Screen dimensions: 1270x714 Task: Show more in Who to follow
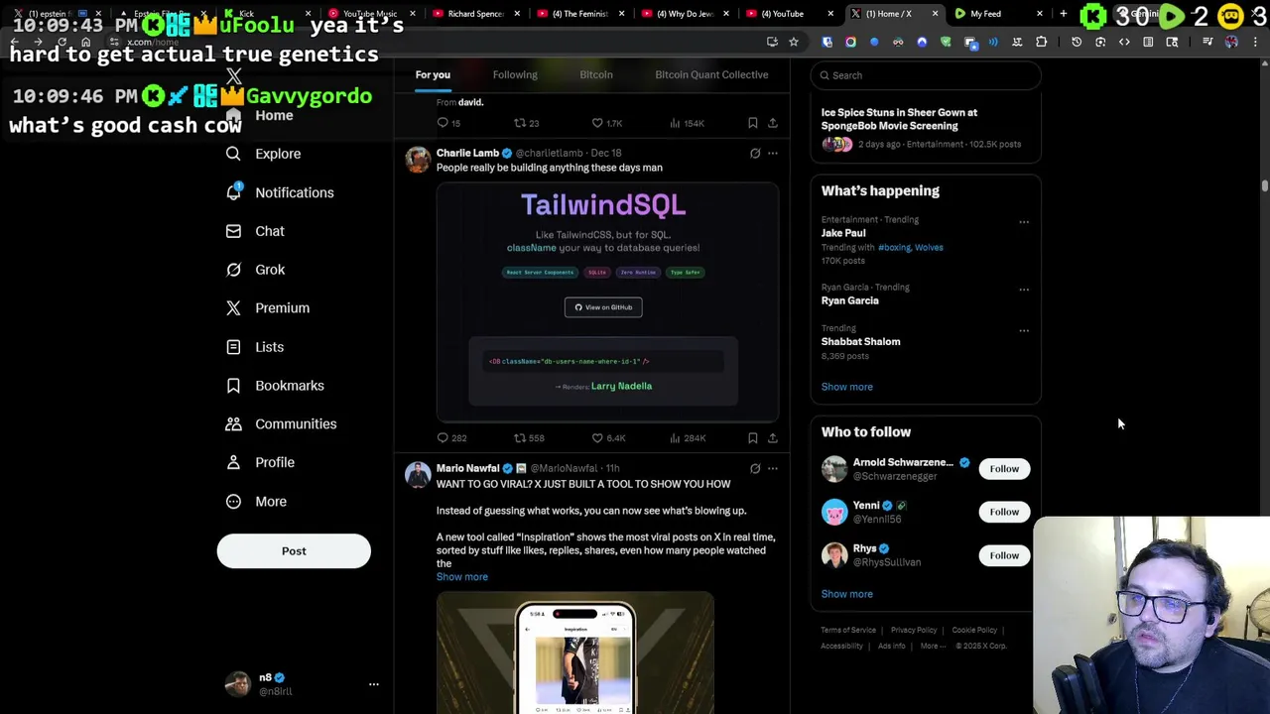(x=846, y=594)
